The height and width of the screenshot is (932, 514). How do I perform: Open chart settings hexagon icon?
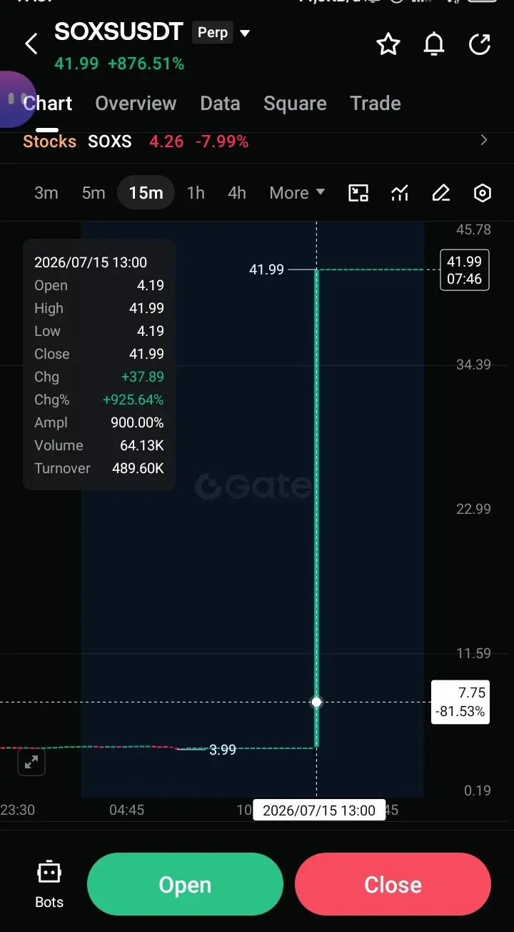tap(483, 193)
